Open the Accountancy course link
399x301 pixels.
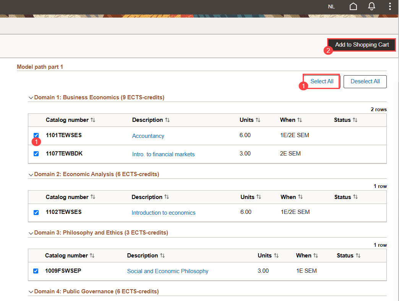point(148,136)
